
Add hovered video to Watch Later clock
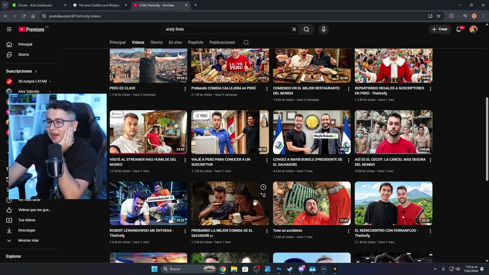263,187
